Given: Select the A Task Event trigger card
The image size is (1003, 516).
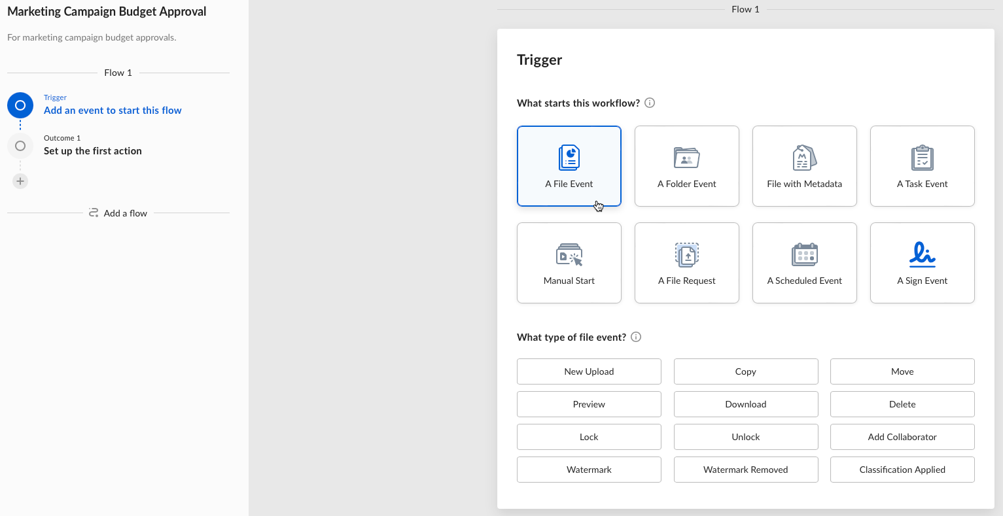Looking at the screenshot, I should [x=923, y=166].
